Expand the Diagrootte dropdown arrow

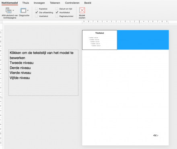pos(28,10)
